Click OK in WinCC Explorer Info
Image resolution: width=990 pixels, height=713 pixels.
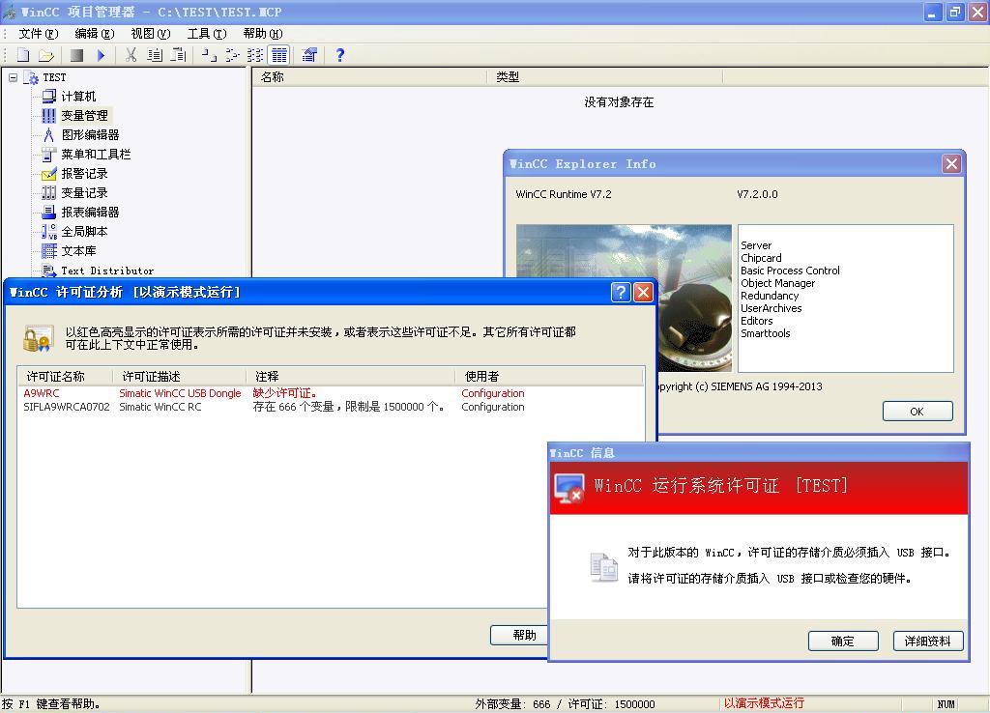[x=917, y=412]
